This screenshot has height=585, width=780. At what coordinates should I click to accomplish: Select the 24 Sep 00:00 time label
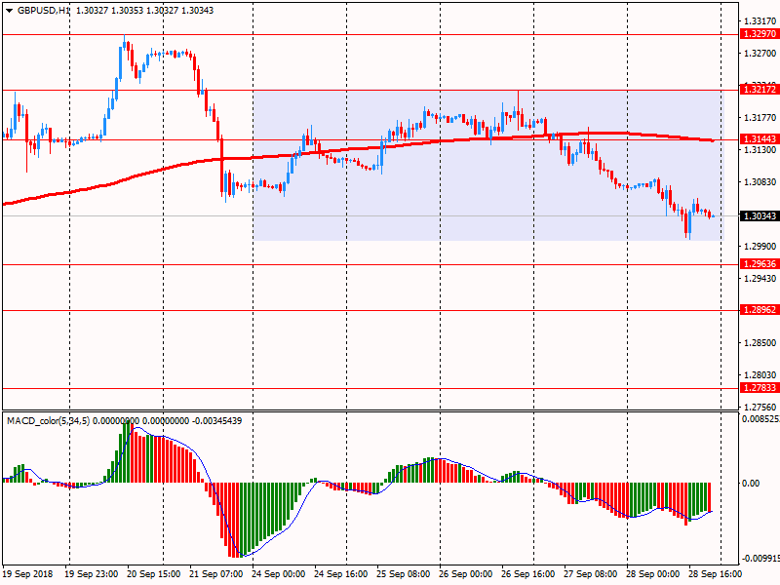pyautogui.click(x=278, y=575)
